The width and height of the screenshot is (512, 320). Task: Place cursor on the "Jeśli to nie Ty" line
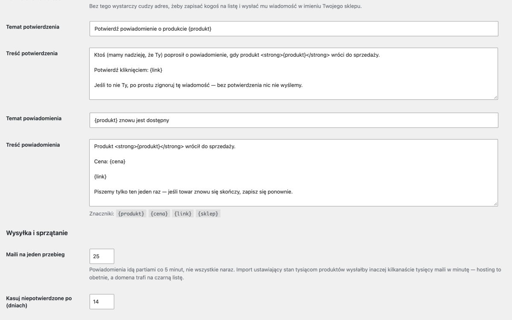(x=198, y=85)
